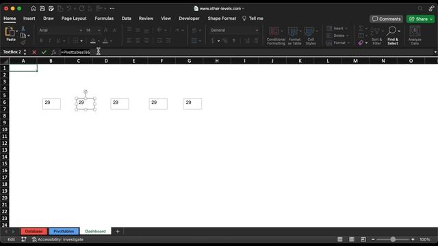Open the Draw ribbon tab
The image size is (438, 246).
(x=49, y=18)
